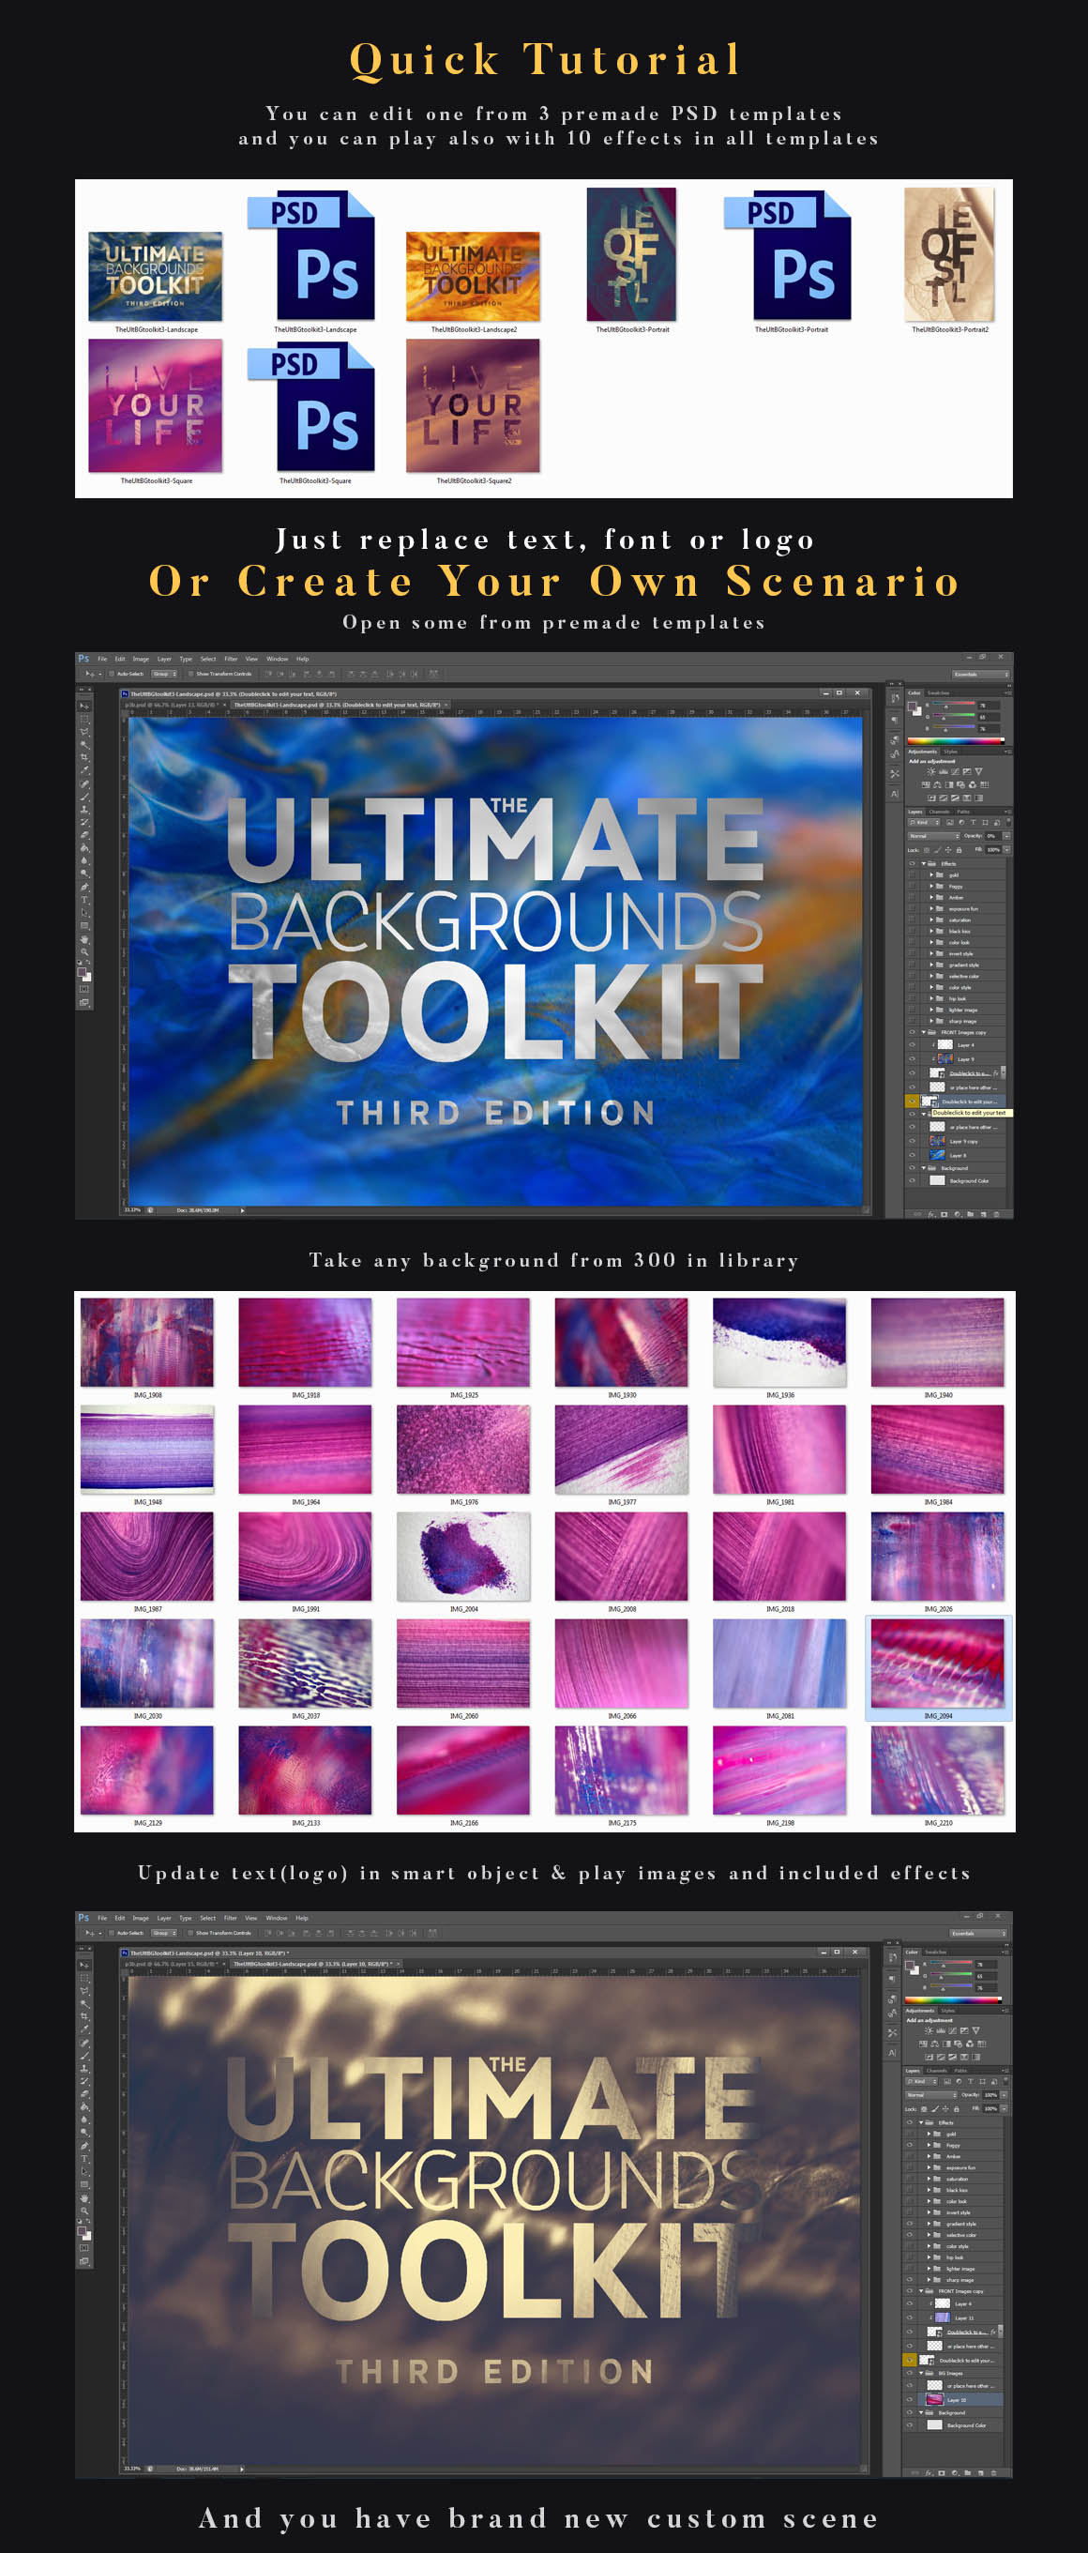The height and width of the screenshot is (2553, 1088).
Task: Enable Show Transform Controls checkbox in the blue-canvas window
Action: 191,674
